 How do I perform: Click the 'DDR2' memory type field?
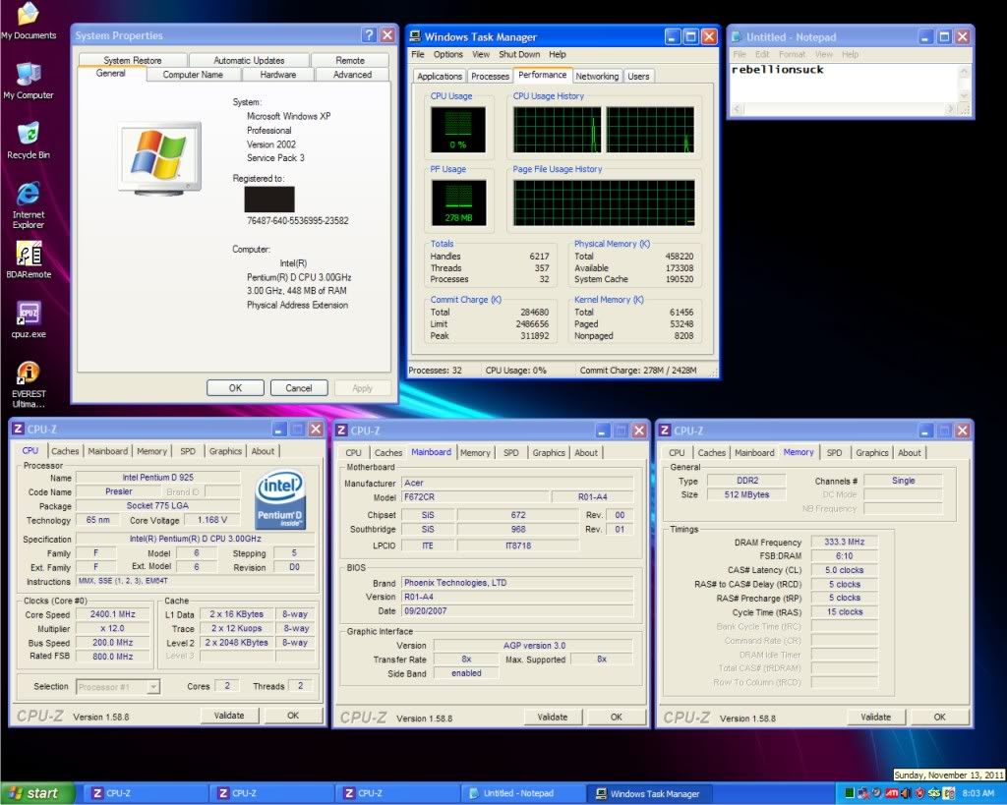pyautogui.click(x=746, y=481)
